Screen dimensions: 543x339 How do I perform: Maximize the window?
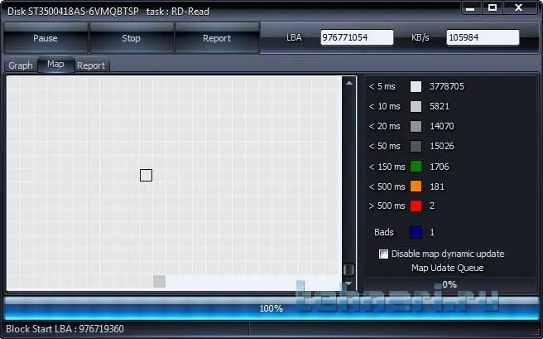(x=493, y=7)
